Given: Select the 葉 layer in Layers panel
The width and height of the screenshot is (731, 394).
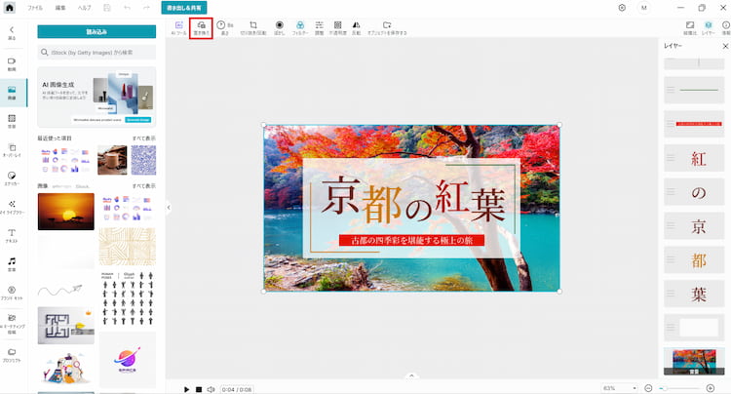Looking at the screenshot, I should point(694,294).
